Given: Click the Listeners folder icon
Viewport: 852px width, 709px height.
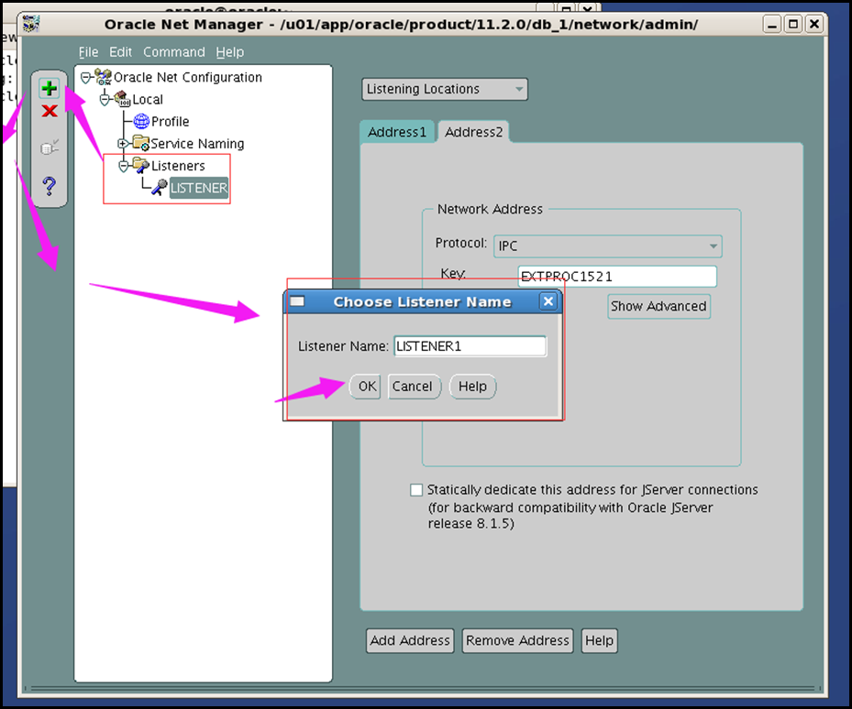Looking at the screenshot, I should [x=141, y=165].
